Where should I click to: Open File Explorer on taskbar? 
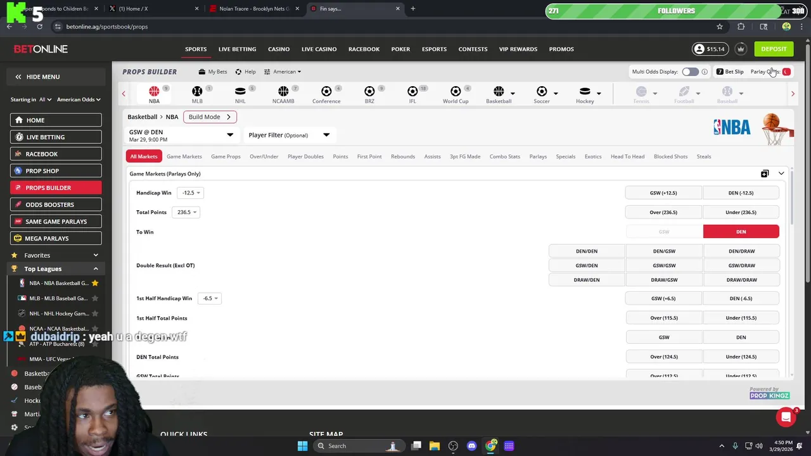point(435,446)
